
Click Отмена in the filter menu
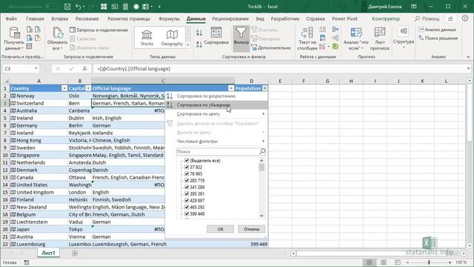pyautogui.click(x=252, y=229)
